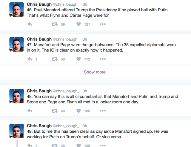Like tweet 49 with 138 likes
This screenshot has height=147, width=191.
pos(79,145)
